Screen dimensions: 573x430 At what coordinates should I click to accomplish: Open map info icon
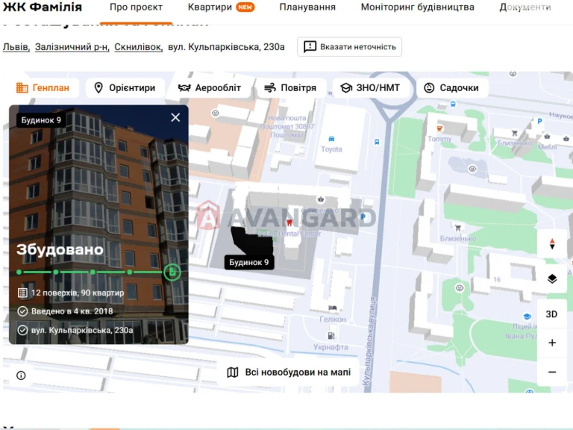[21, 376]
